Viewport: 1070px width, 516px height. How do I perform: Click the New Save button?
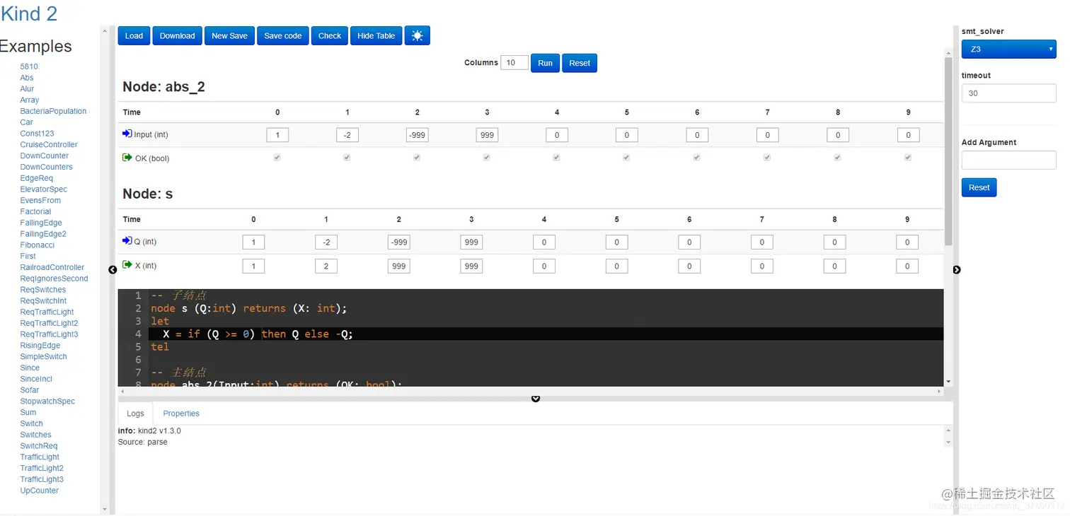(229, 36)
